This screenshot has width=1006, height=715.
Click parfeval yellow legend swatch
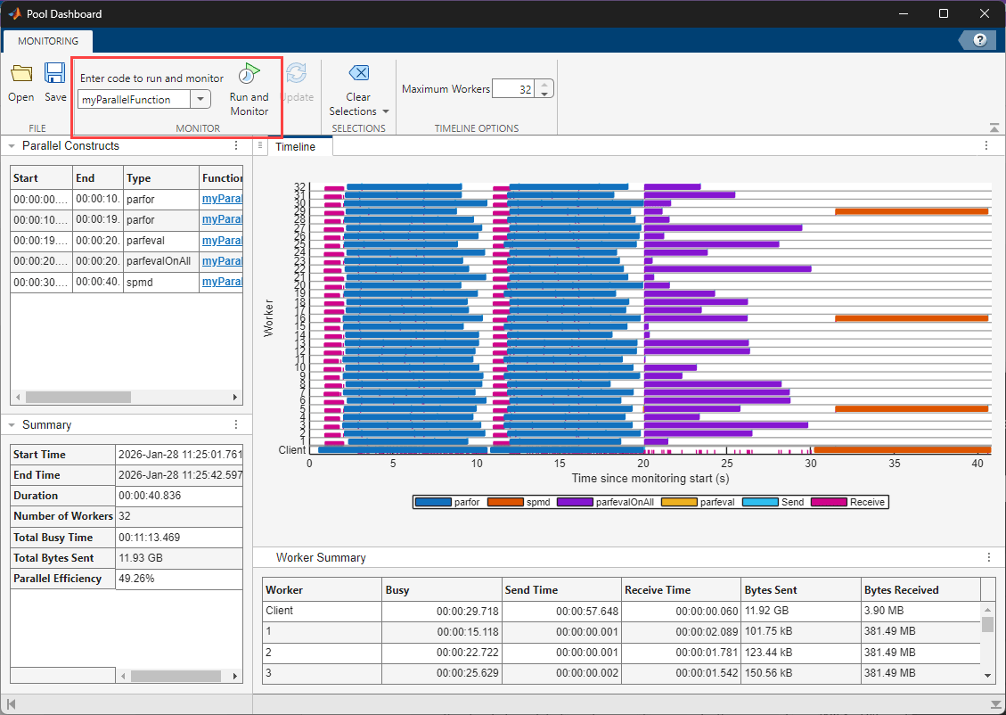(679, 502)
